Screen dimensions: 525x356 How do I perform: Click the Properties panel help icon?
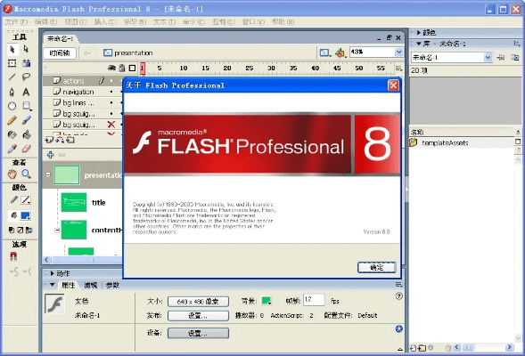(398, 295)
